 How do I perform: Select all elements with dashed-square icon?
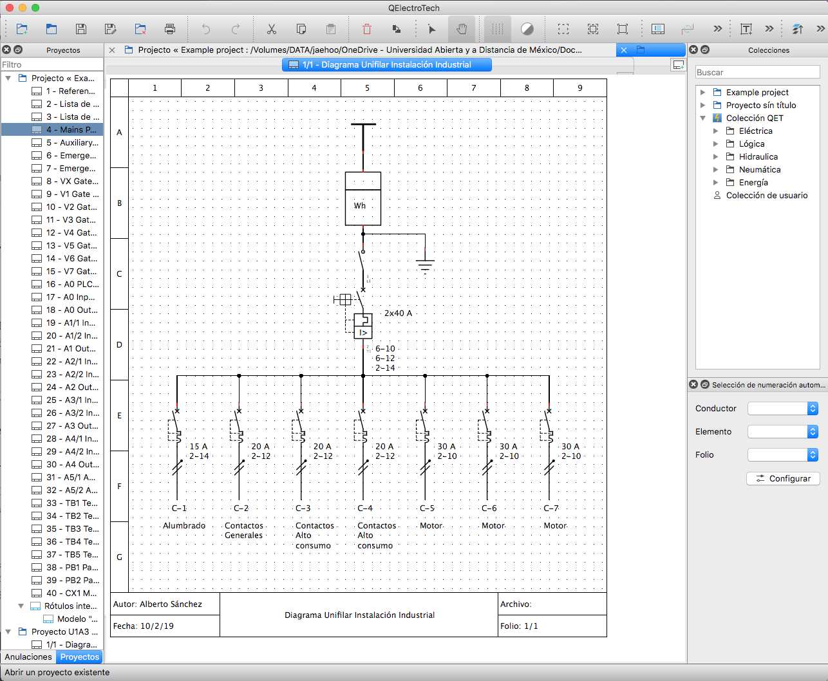click(x=563, y=29)
